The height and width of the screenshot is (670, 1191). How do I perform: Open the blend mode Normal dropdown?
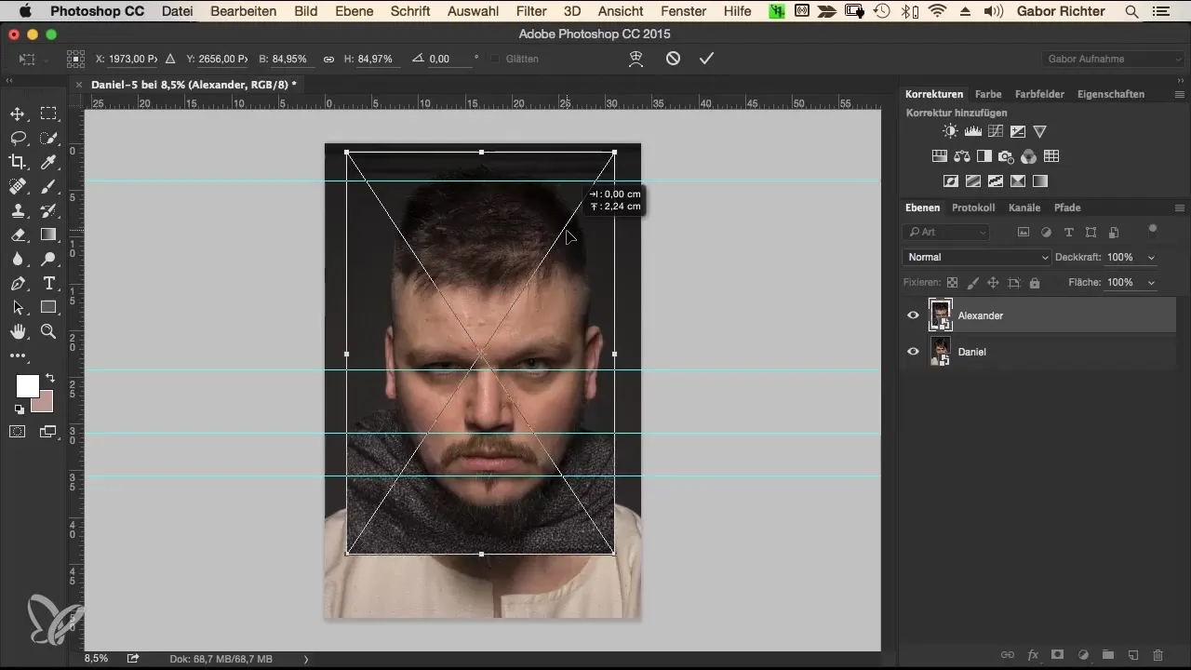pyautogui.click(x=977, y=257)
